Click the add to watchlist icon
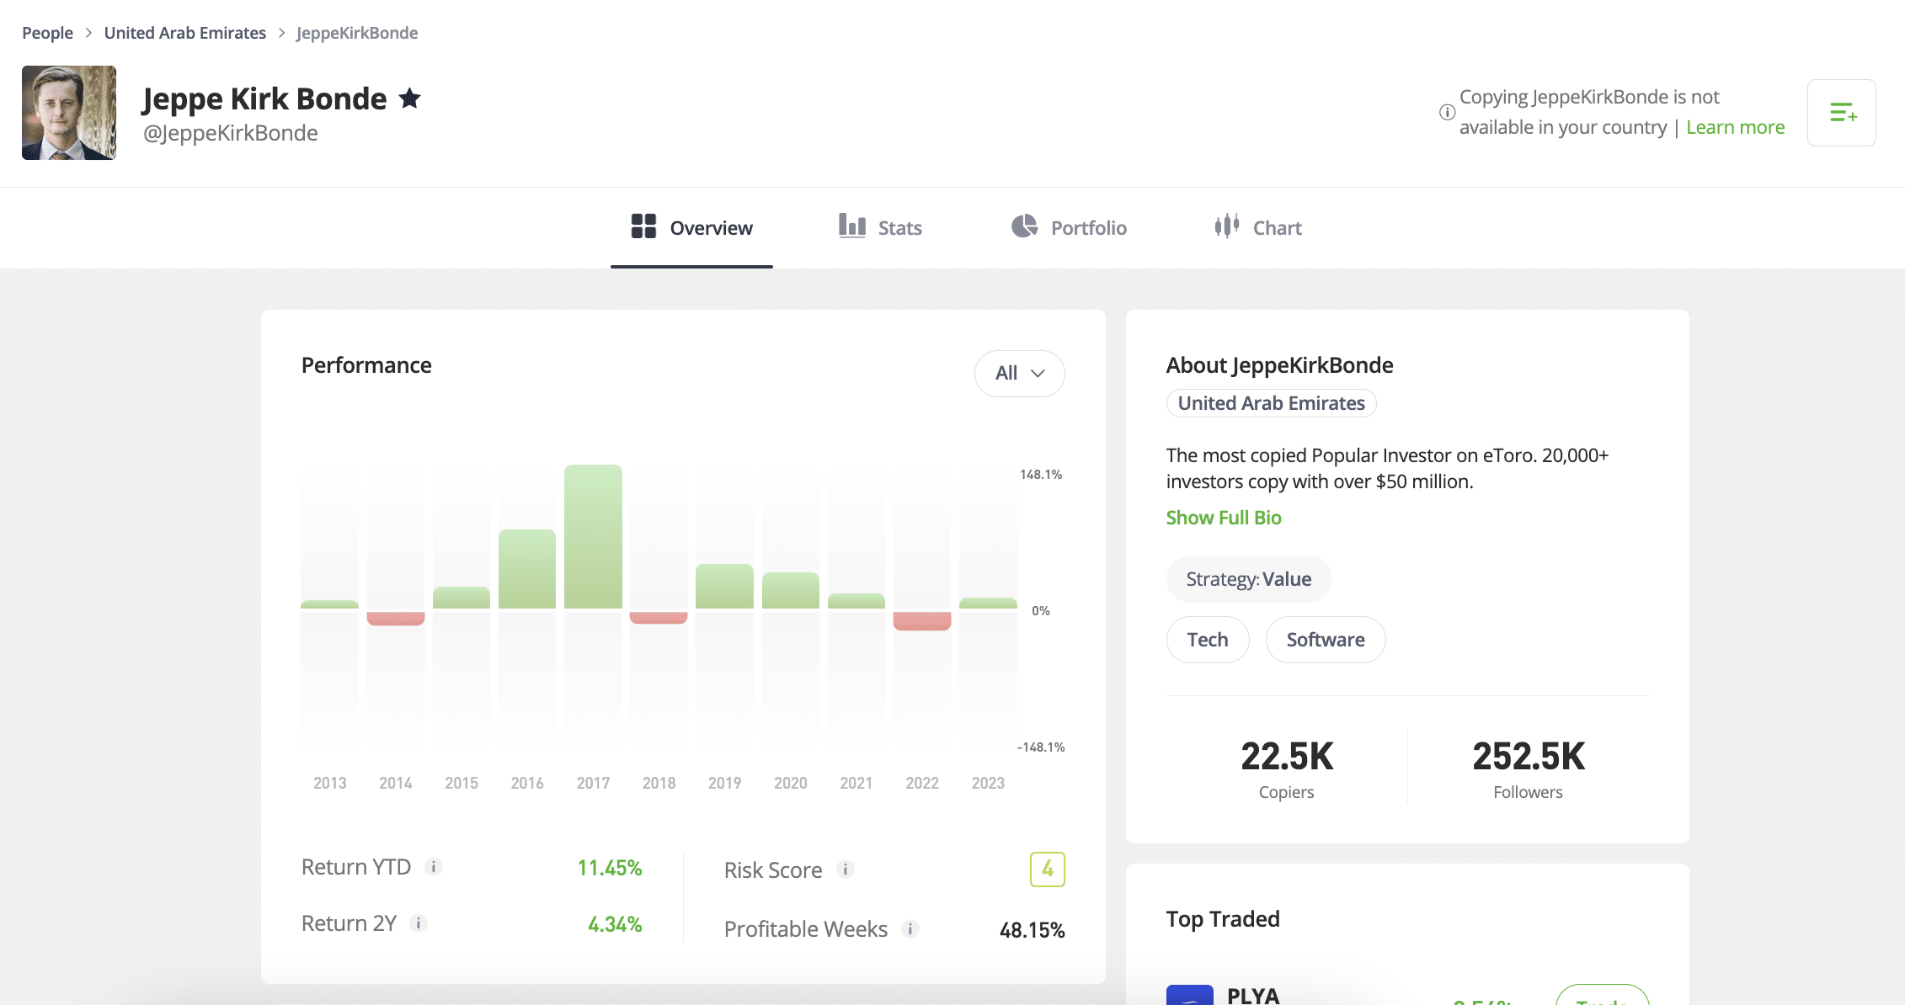Screen dimensions: 1905x1005 pos(1841,113)
